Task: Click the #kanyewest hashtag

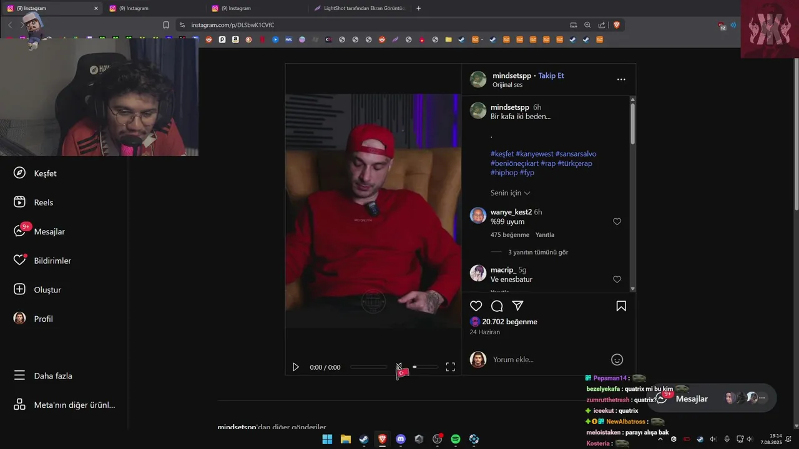Action: [x=534, y=153]
